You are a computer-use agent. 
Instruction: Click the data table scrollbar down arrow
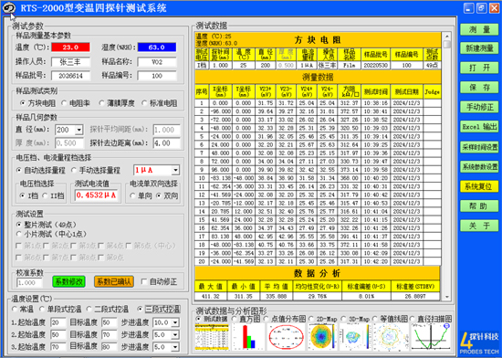click(446, 297)
